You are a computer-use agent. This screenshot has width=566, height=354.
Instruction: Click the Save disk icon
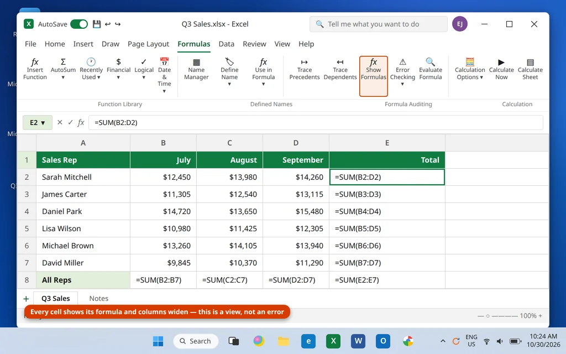click(96, 24)
